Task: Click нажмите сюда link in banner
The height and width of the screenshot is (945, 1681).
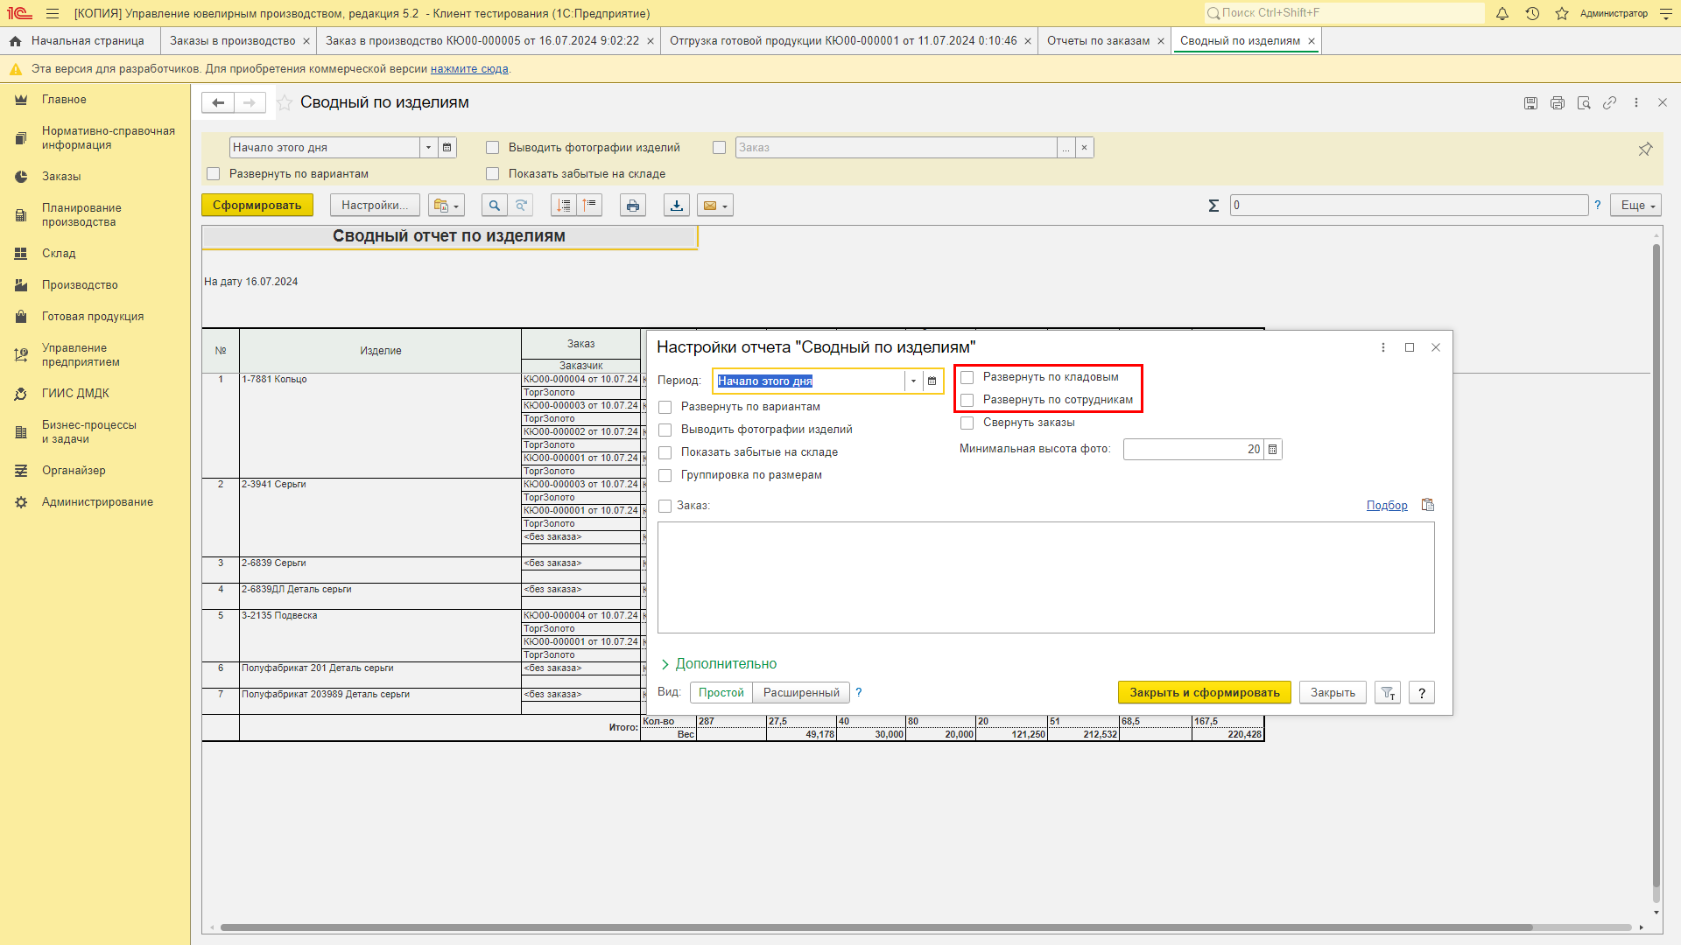Action: click(x=469, y=69)
